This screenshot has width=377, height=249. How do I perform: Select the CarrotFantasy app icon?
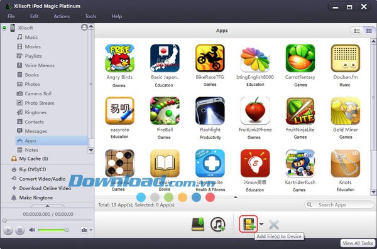(x=300, y=58)
